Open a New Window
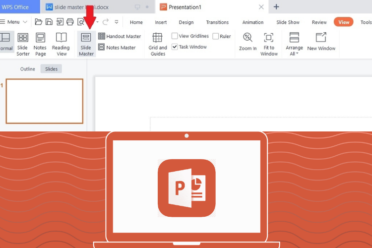The height and width of the screenshot is (248, 372). coord(321,42)
